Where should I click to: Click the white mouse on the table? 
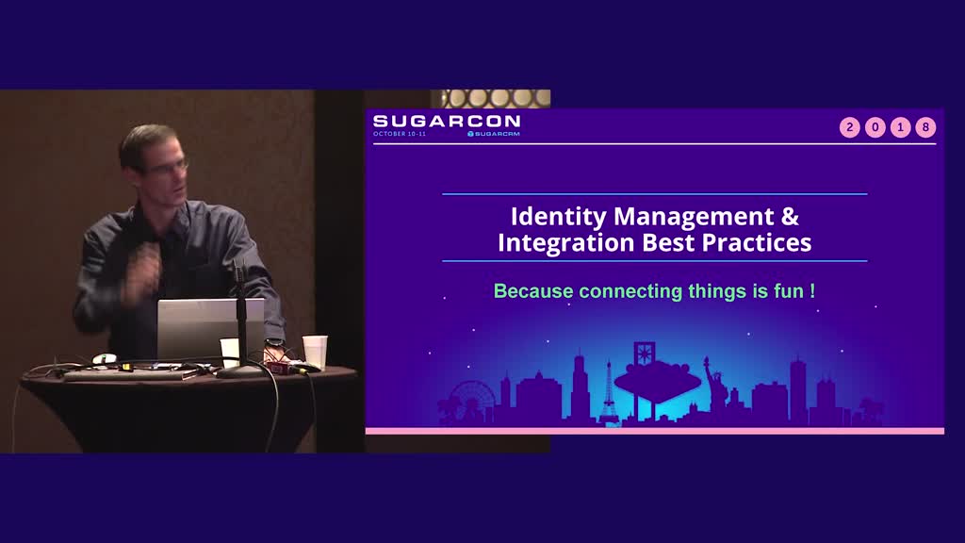(x=105, y=358)
